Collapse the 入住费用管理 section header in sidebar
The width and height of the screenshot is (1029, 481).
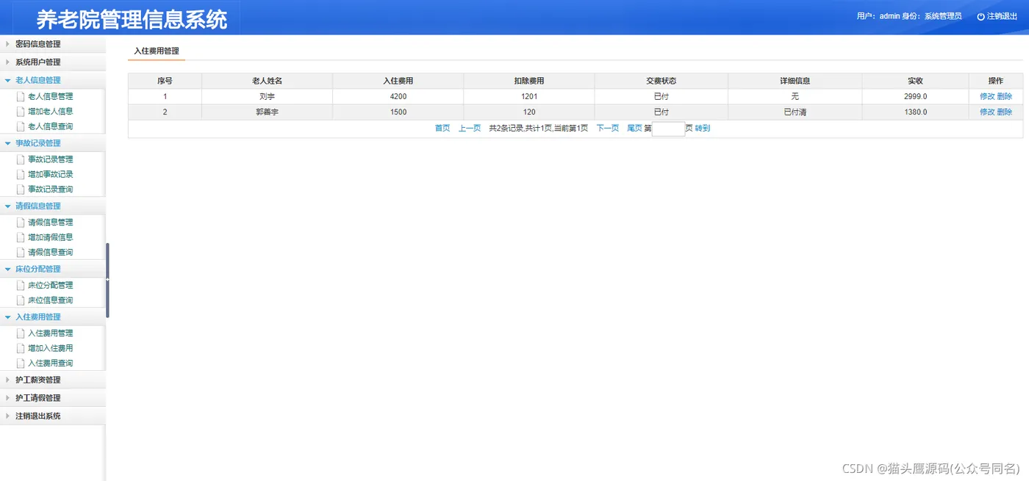coord(53,317)
